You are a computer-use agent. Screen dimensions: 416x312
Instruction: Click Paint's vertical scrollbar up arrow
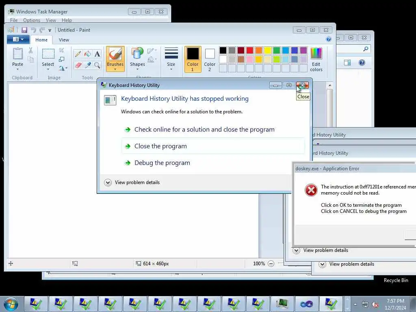click(330, 85)
